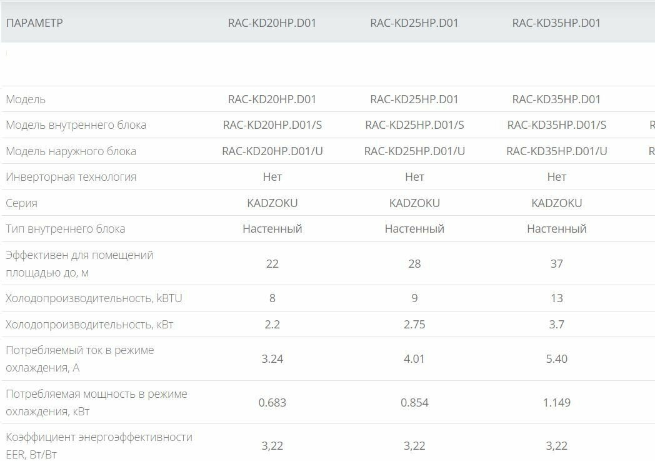Click Нет under the RAC-KD35HP.D01 column
The image size is (655, 461).
click(x=557, y=177)
